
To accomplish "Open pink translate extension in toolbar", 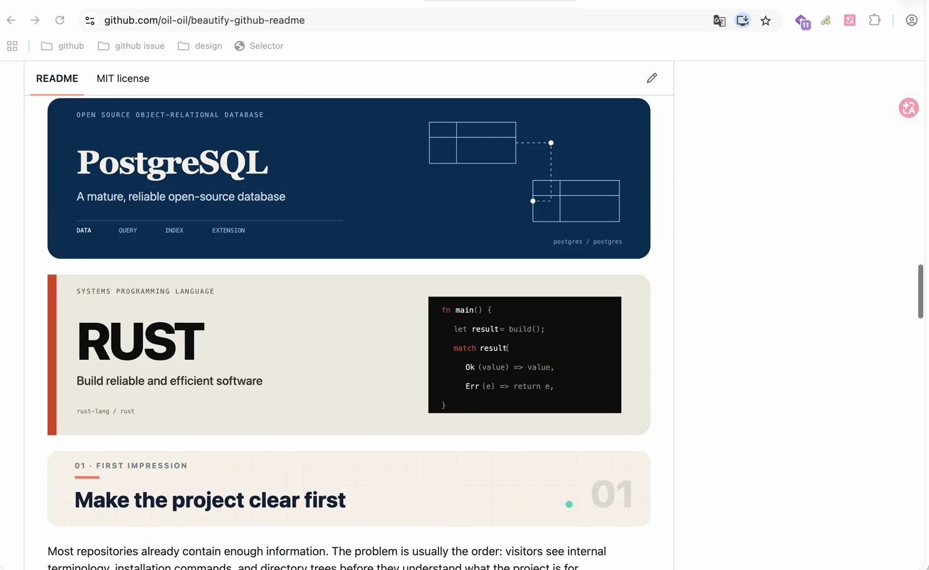I will 850,20.
